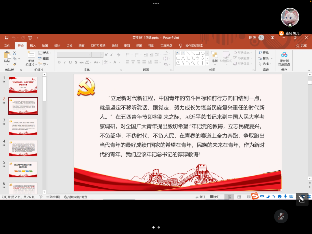The width and height of the screenshot is (312, 234).
Task: Open the Change Case Aa dropdown
Action: pos(97,62)
